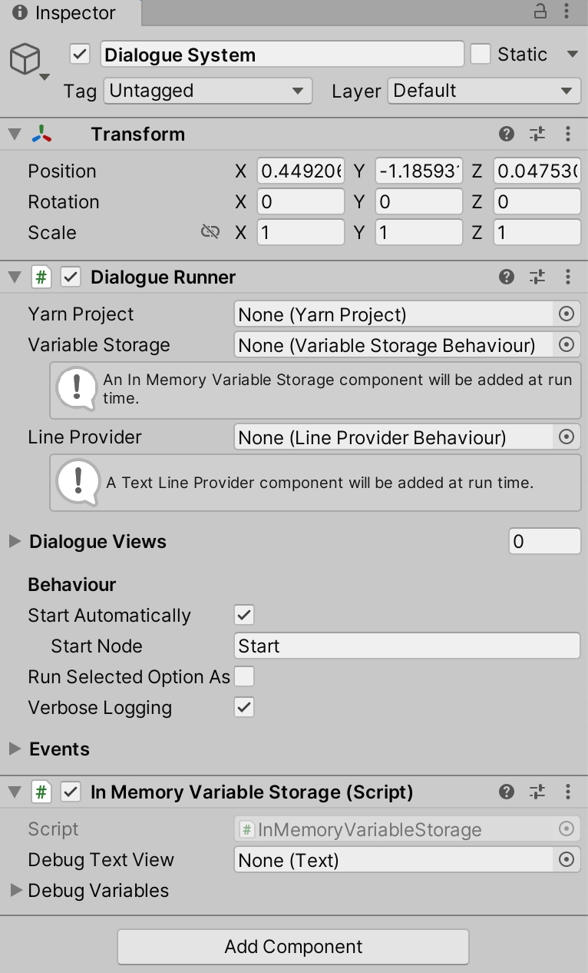Expand the Dialogue Views list

coord(15,542)
